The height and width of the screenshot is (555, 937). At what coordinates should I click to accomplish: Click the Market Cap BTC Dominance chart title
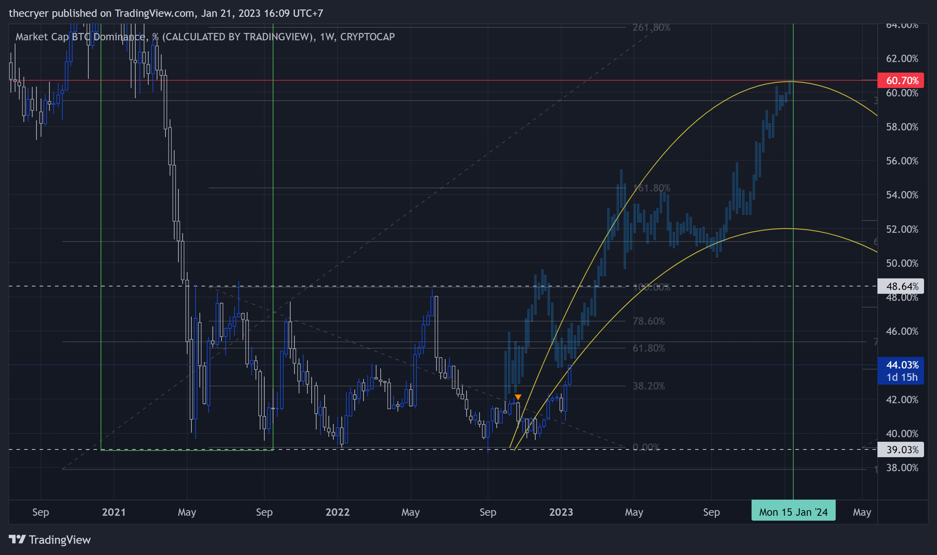pyautogui.click(x=205, y=37)
